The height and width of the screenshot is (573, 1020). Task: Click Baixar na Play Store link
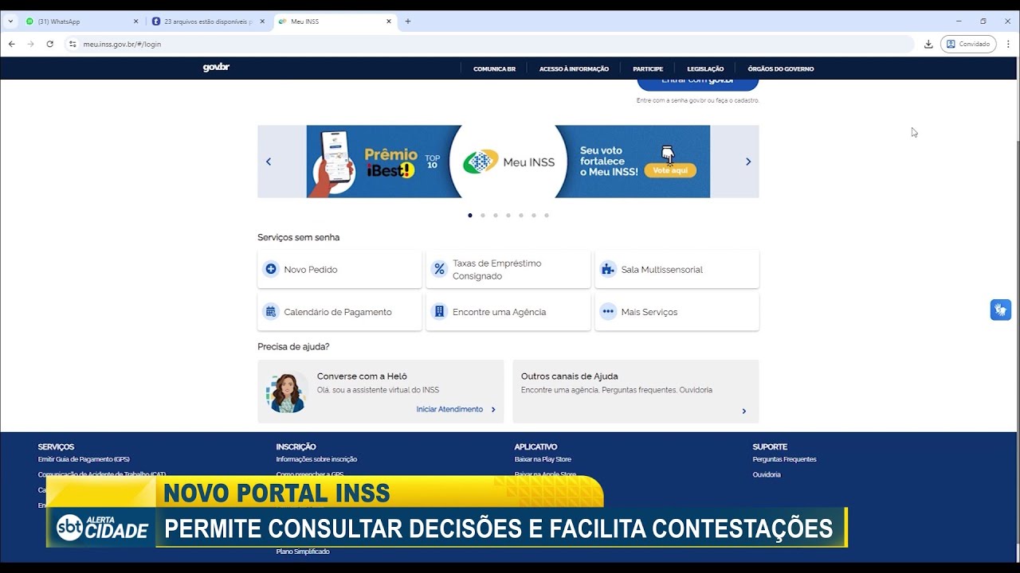[543, 459]
